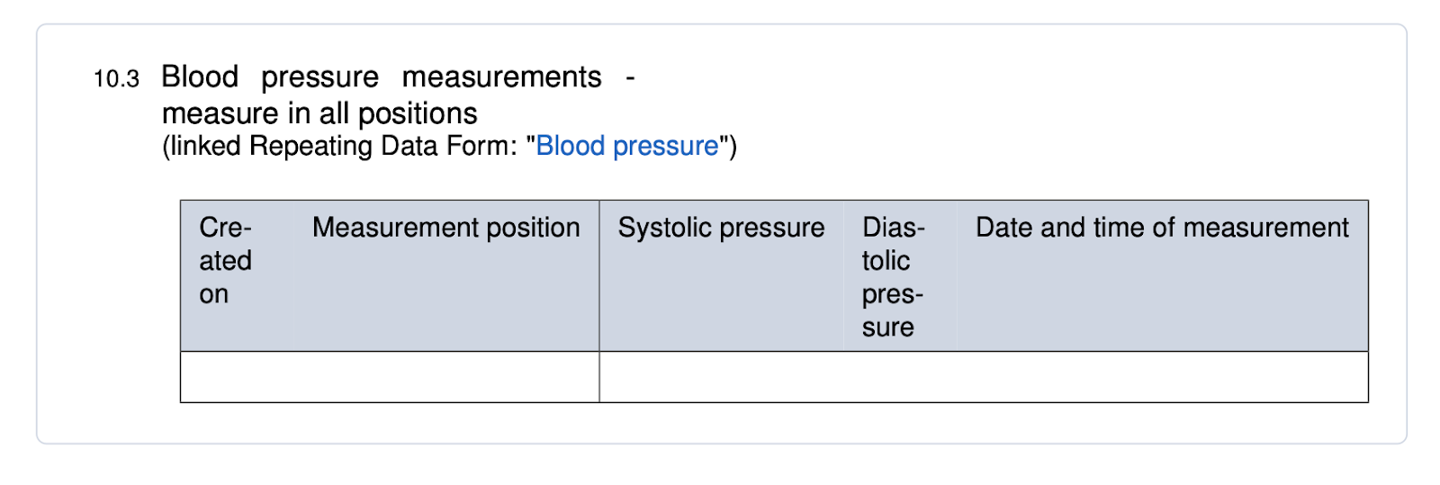Select empty cell below "Diastolic pressure"
The image size is (1440, 485).
[x=897, y=377]
